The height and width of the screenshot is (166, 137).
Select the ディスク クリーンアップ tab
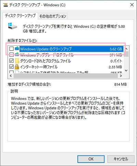[20, 15]
